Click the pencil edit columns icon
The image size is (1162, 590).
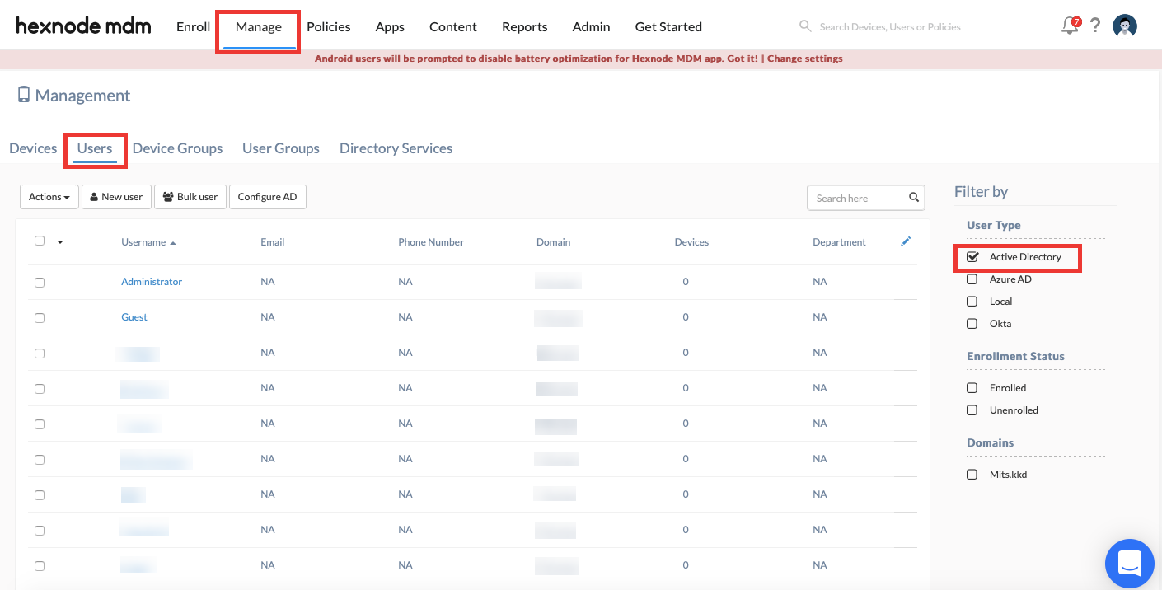(x=906, y=241)
